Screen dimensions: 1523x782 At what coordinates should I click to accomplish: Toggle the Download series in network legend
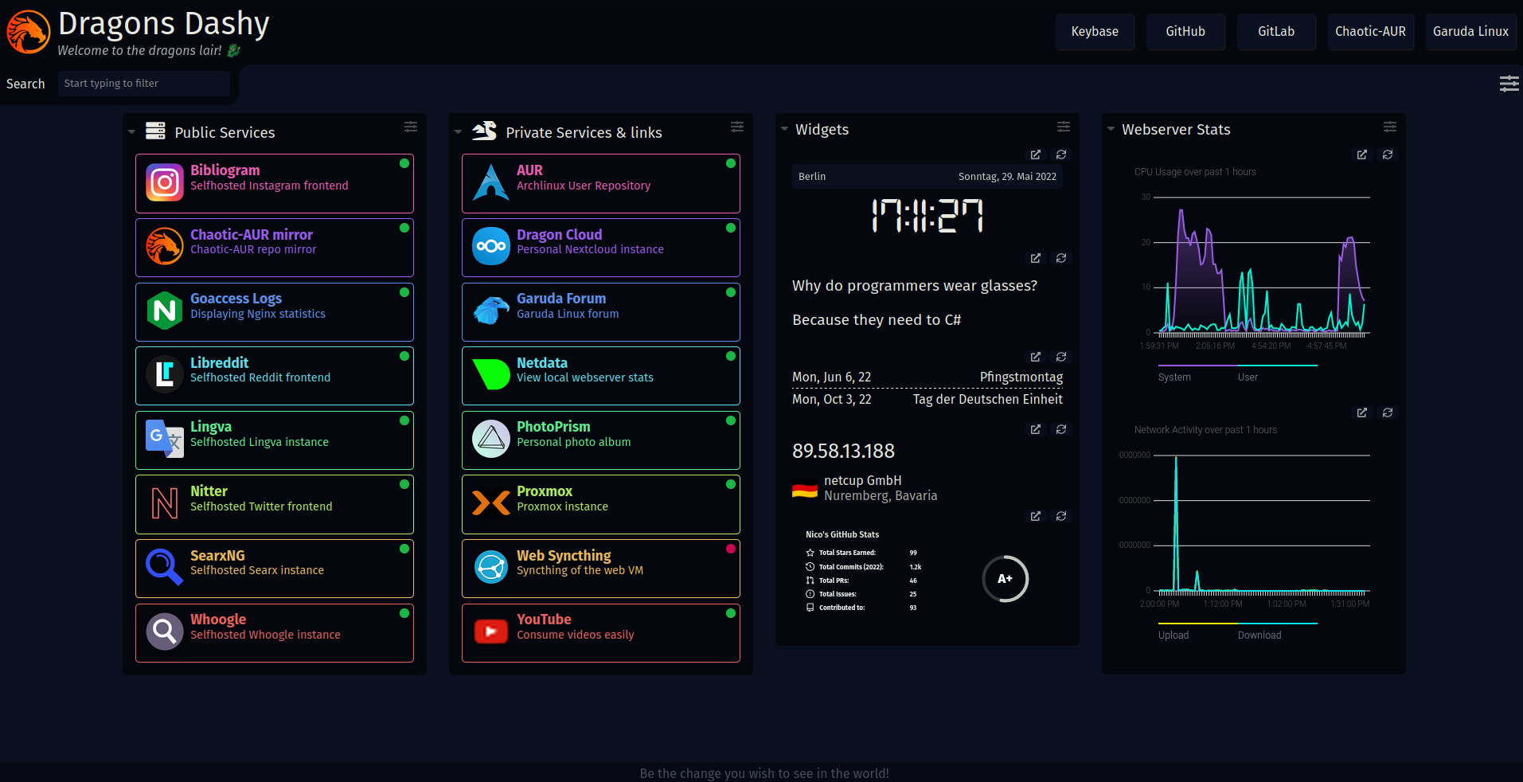[1259, 635]
